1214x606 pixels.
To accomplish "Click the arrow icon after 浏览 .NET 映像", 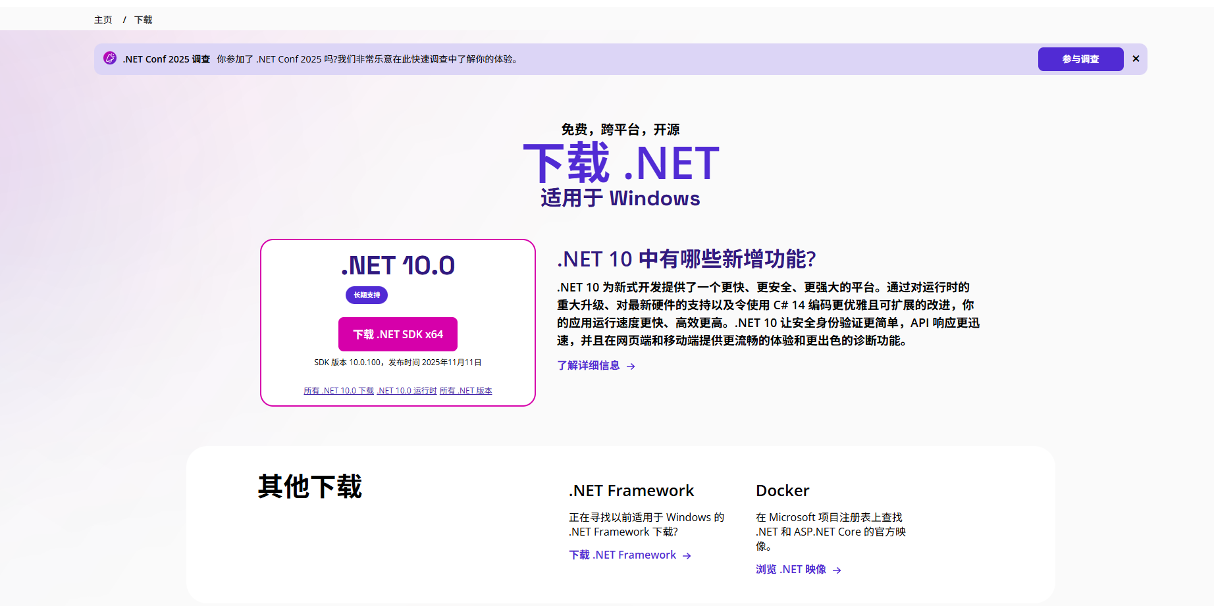I will tap(837, 570).
